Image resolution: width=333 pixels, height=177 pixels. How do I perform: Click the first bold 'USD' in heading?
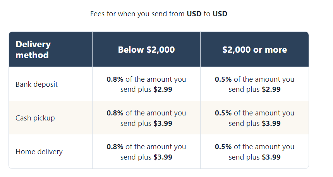(x=194, y=14)
